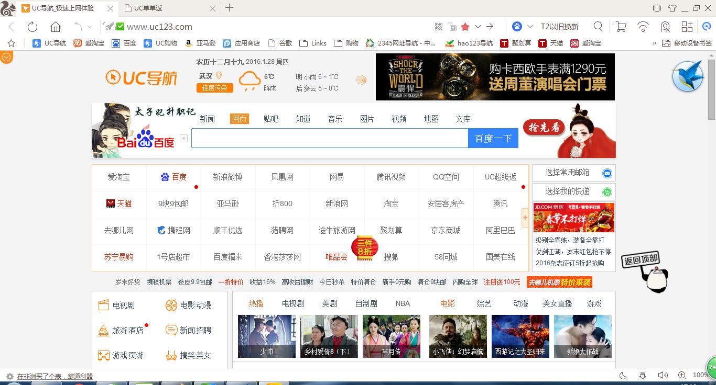716x385 pixels.
Task: Toggle night mode moon icon
Action: pyautogui.click(x=623, y=375)
